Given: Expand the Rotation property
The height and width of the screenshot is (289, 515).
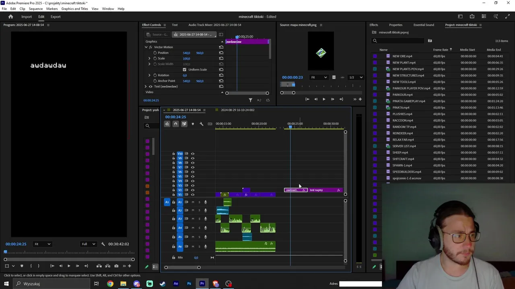Looking at the screenshot, I should pos(149,75).
